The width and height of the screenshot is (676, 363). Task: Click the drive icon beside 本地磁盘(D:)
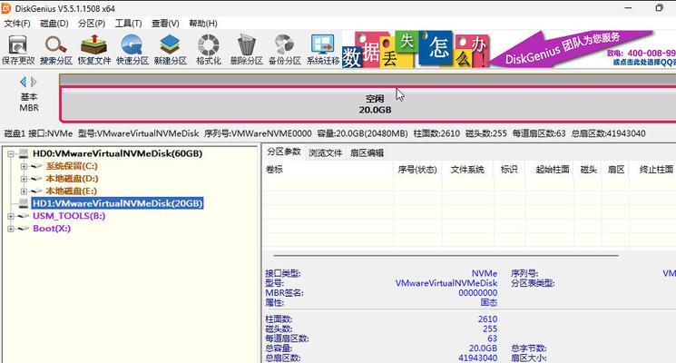coord(37,179)
